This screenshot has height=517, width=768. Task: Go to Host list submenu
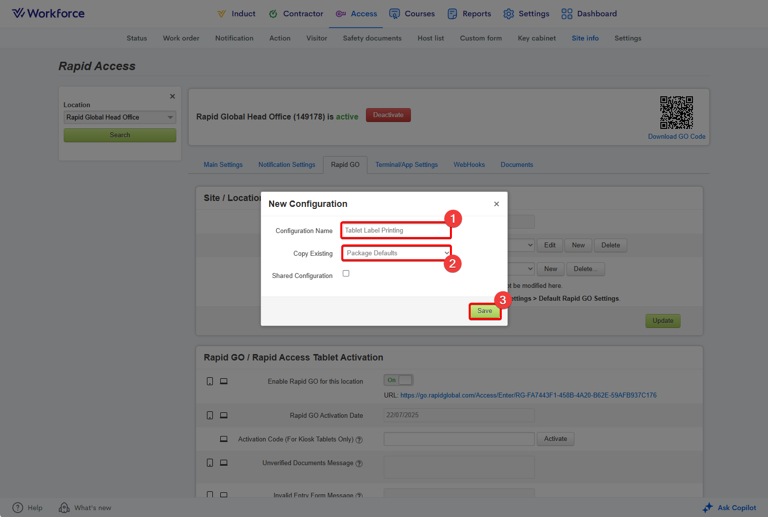coord(431,38)
